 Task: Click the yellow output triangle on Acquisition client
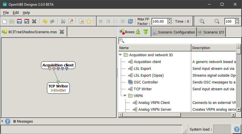[x=50, y=69]
